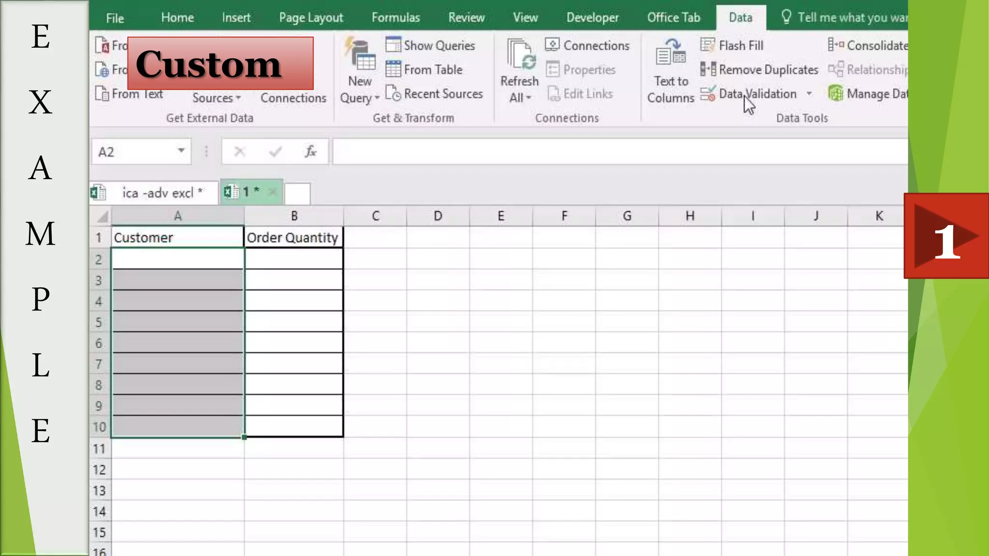Open the Recent Sources list
This screenshot has height=556, width=989.
pyautogui.click(x=434, y=94)
